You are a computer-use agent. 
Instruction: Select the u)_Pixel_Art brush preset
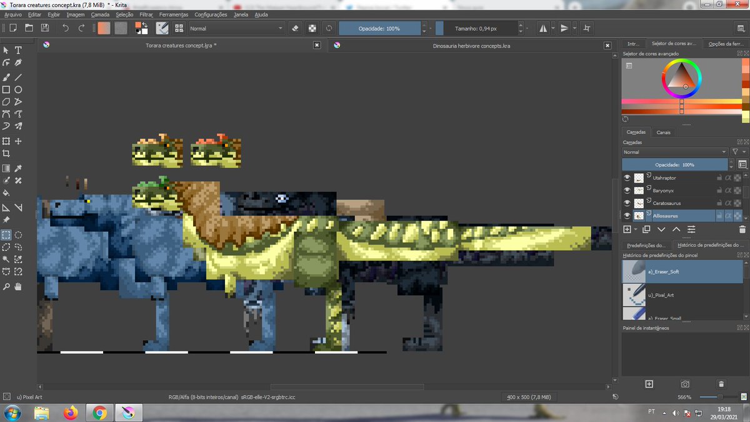coord(682,295)
